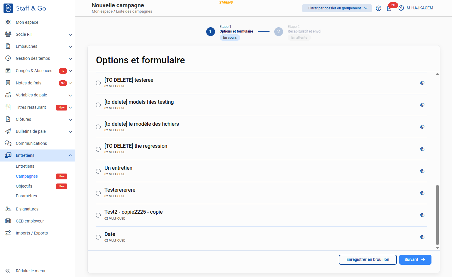Go to the Entretiens submenu entry

point(25,166)
